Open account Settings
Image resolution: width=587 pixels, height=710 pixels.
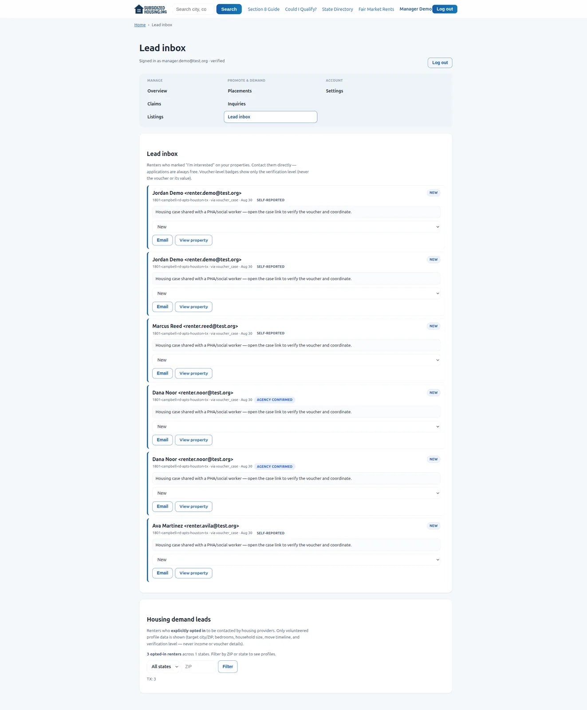(x=335, y=91)
